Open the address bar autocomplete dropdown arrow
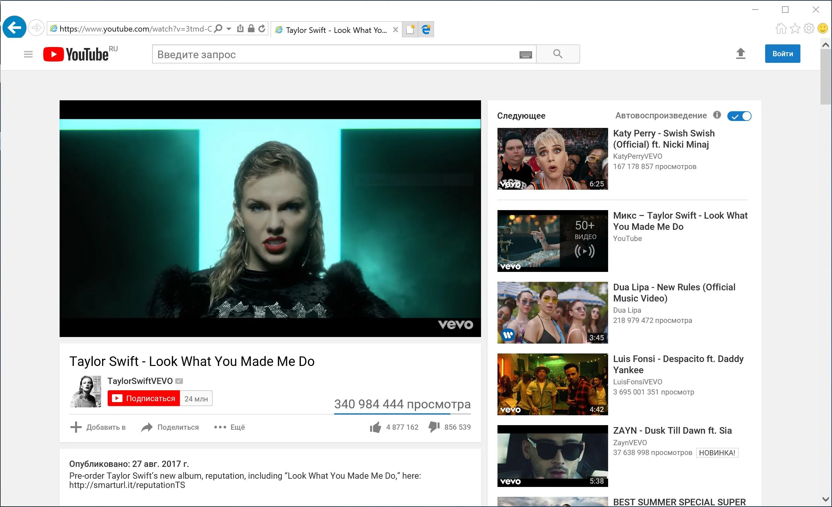This screenshot has height=507, width=832. (229, 29)
